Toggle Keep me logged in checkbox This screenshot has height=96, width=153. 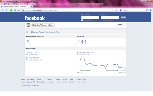click(x=82, y=20)
